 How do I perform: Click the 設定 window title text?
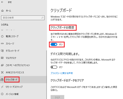coord(10,2)
